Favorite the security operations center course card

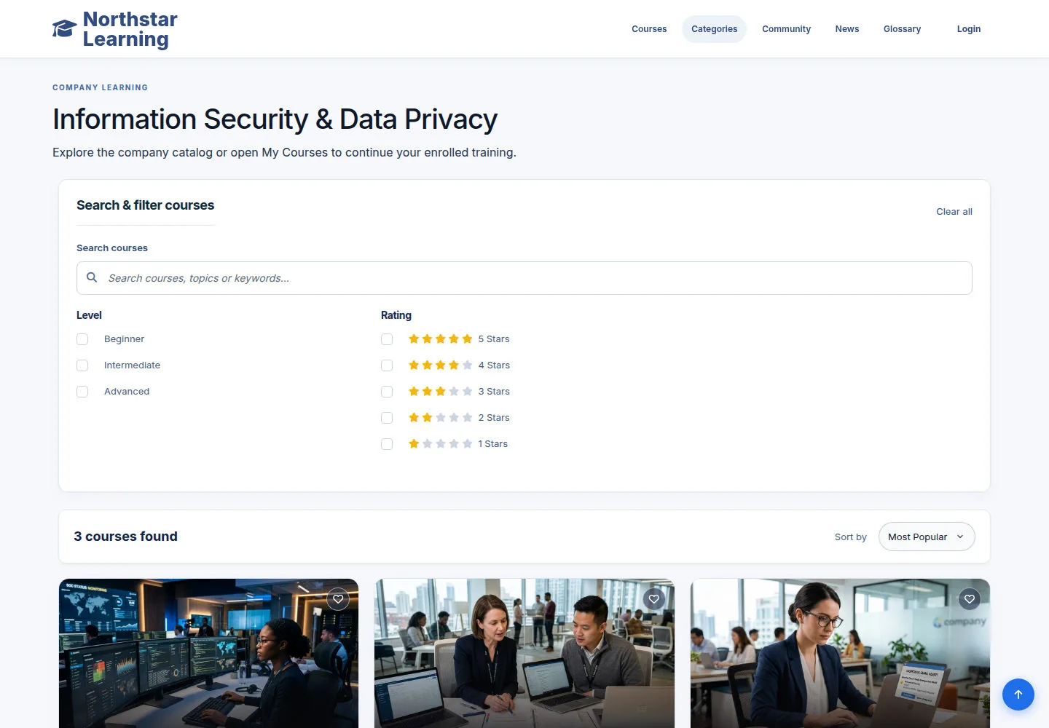[338, 599]
